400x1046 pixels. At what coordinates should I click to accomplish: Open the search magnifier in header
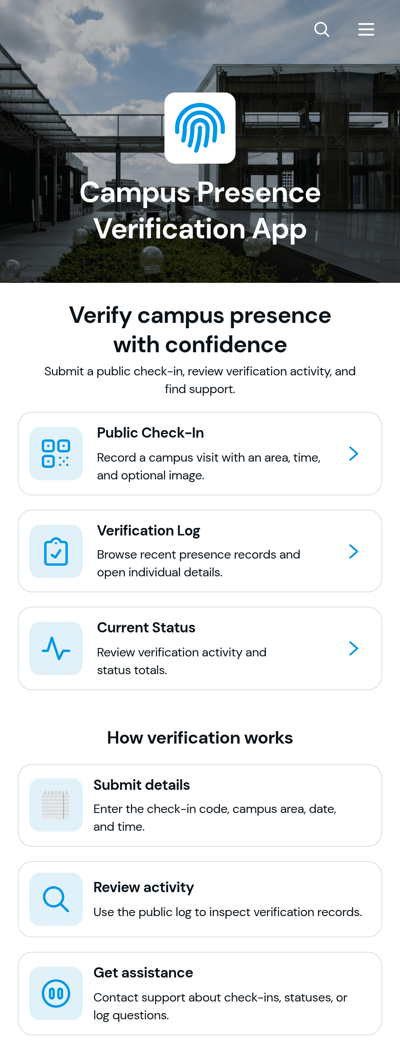(x=322, y=29)
